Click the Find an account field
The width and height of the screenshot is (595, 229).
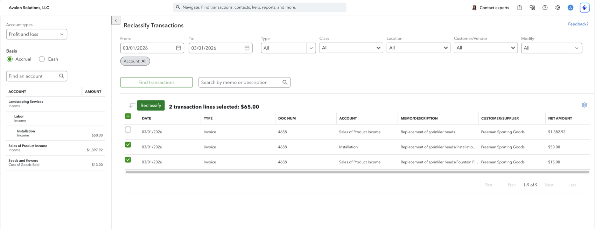click(37, 76)
